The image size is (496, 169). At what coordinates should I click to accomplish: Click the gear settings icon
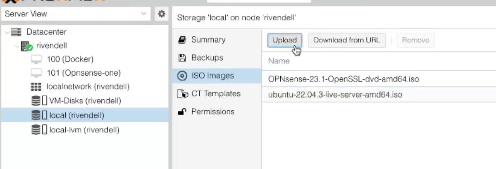162,14
